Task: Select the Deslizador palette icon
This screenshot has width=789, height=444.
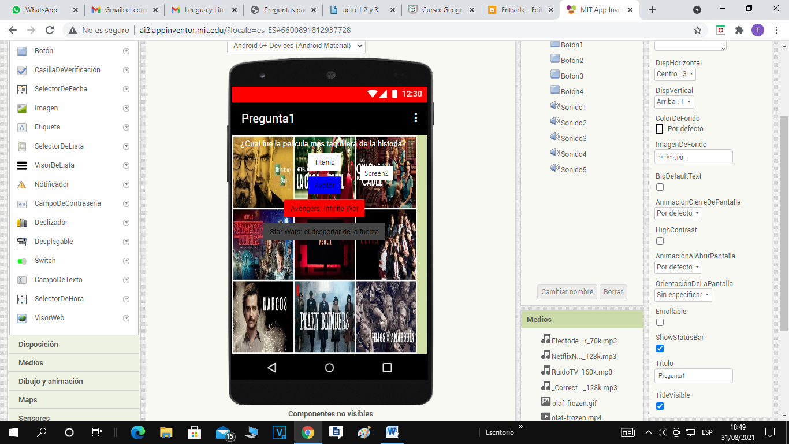Action: (x=22, y=223)
